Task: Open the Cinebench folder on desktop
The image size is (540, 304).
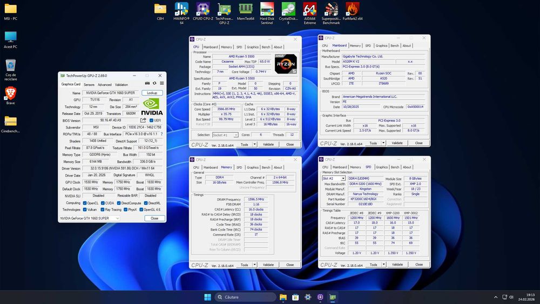Action: [x=10, y=124]
